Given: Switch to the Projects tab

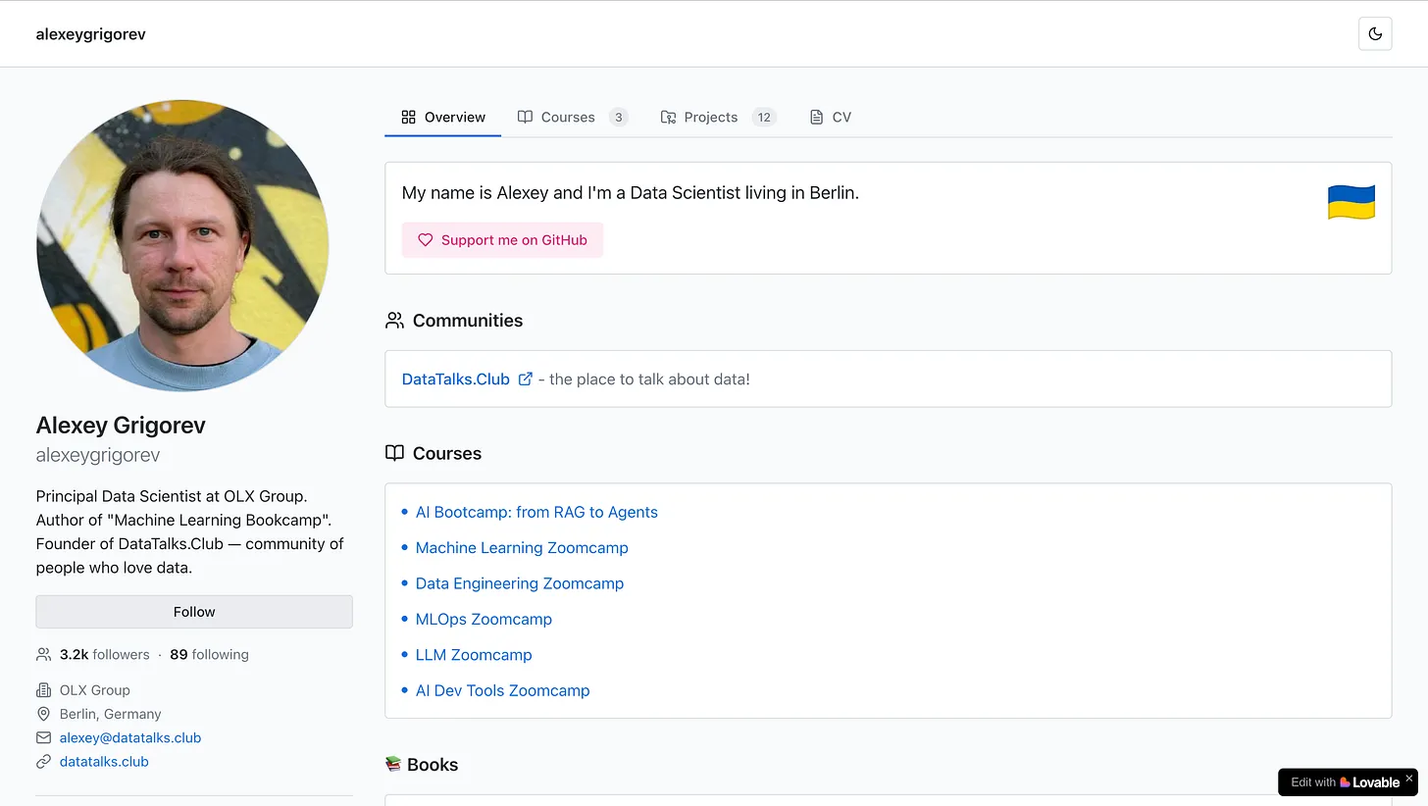Looking at the screenshot, I should pyautogui.click(x=710, y=117).
